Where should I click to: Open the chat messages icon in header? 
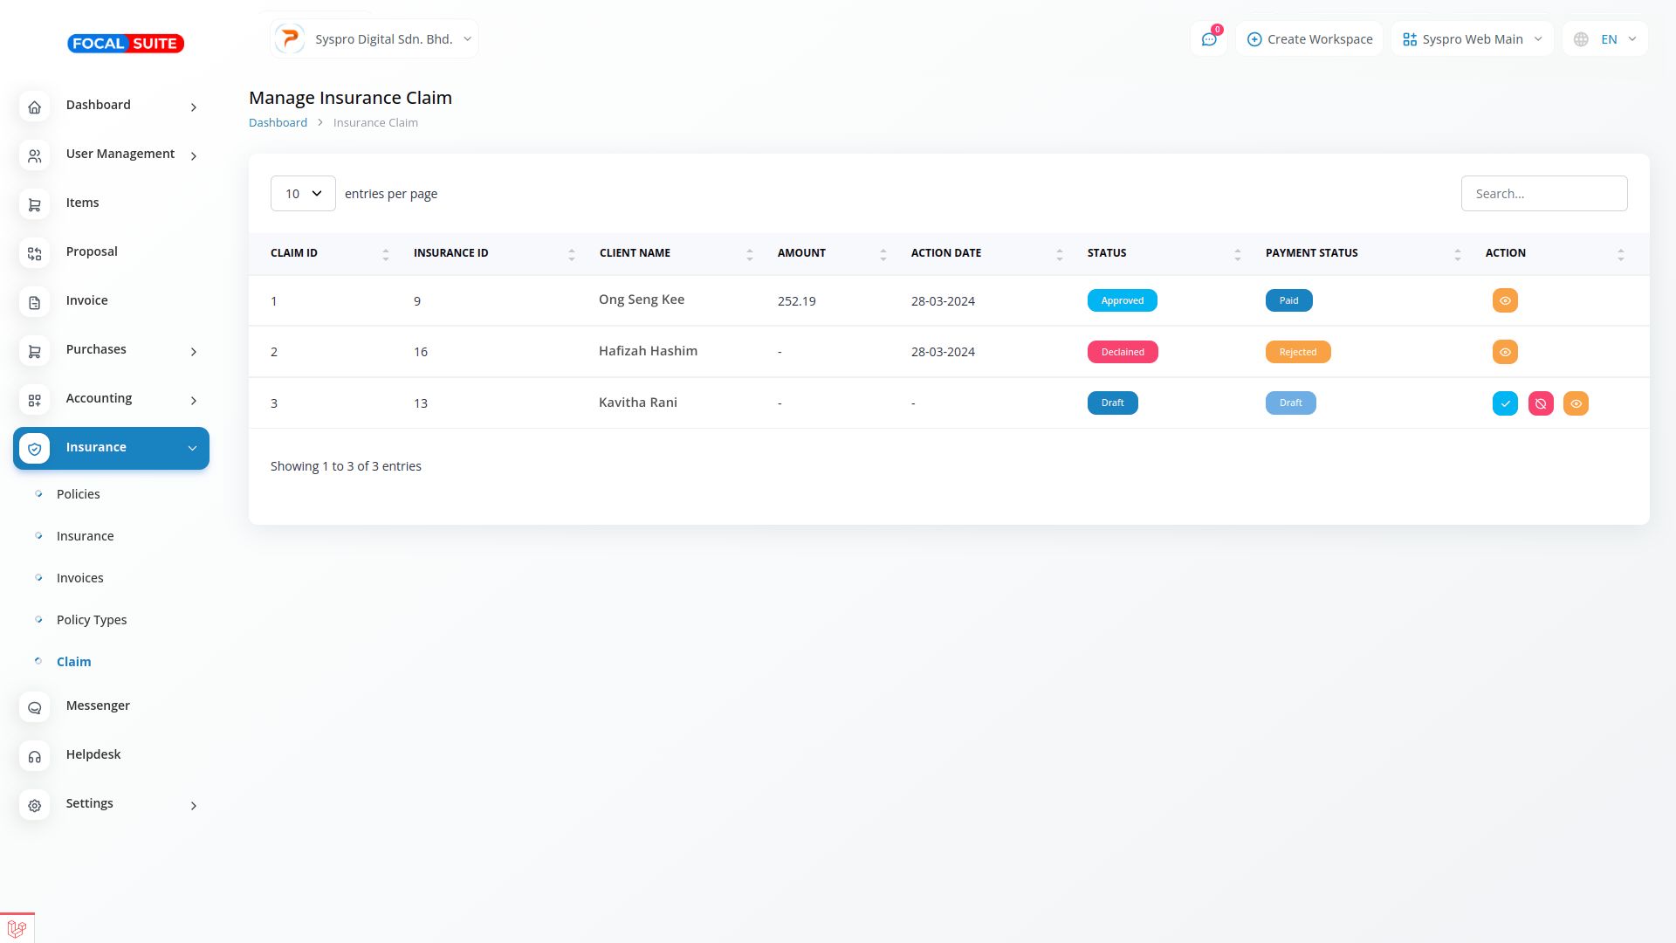tap(1209, 39)
